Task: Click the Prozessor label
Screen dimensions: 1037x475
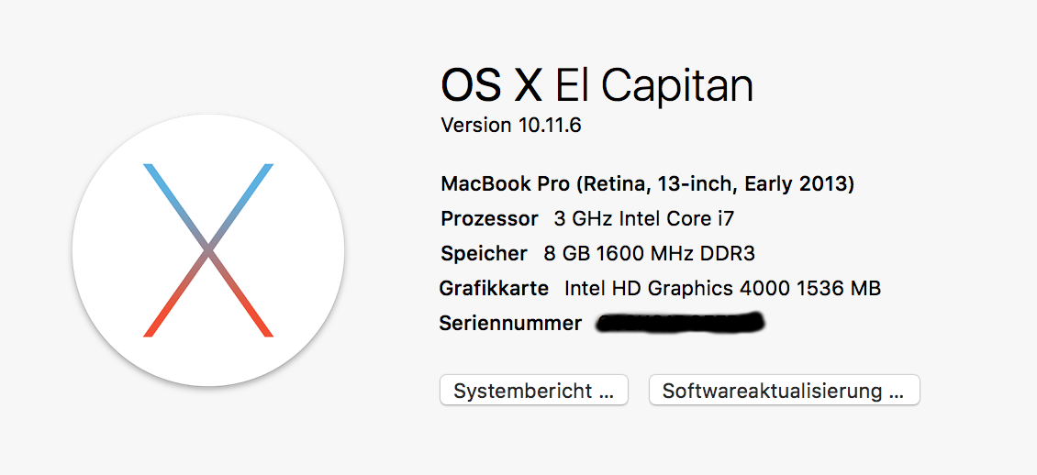Action: pyautogui.click(x=489, y=218)
